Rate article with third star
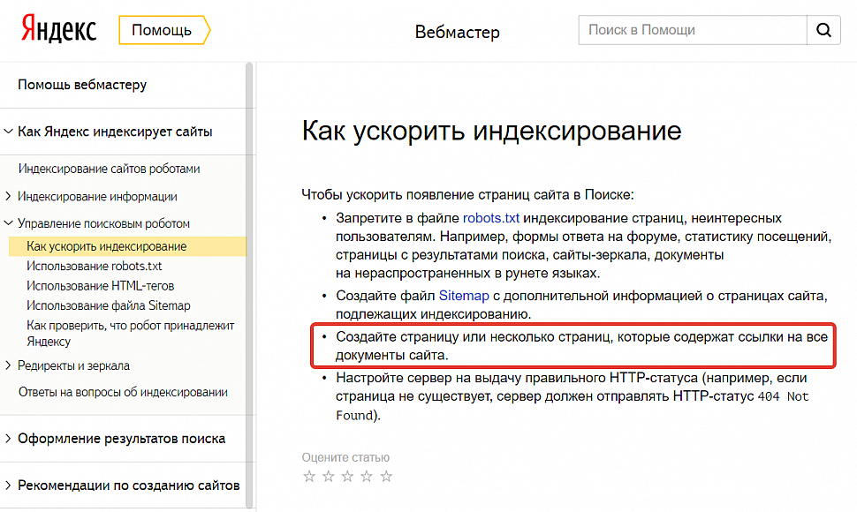 347,477
